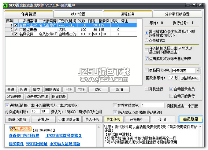The image size is (208, 150).
Task: Toggle 进站后随机点击 checkbox
Action: click(x=7, y=105)
